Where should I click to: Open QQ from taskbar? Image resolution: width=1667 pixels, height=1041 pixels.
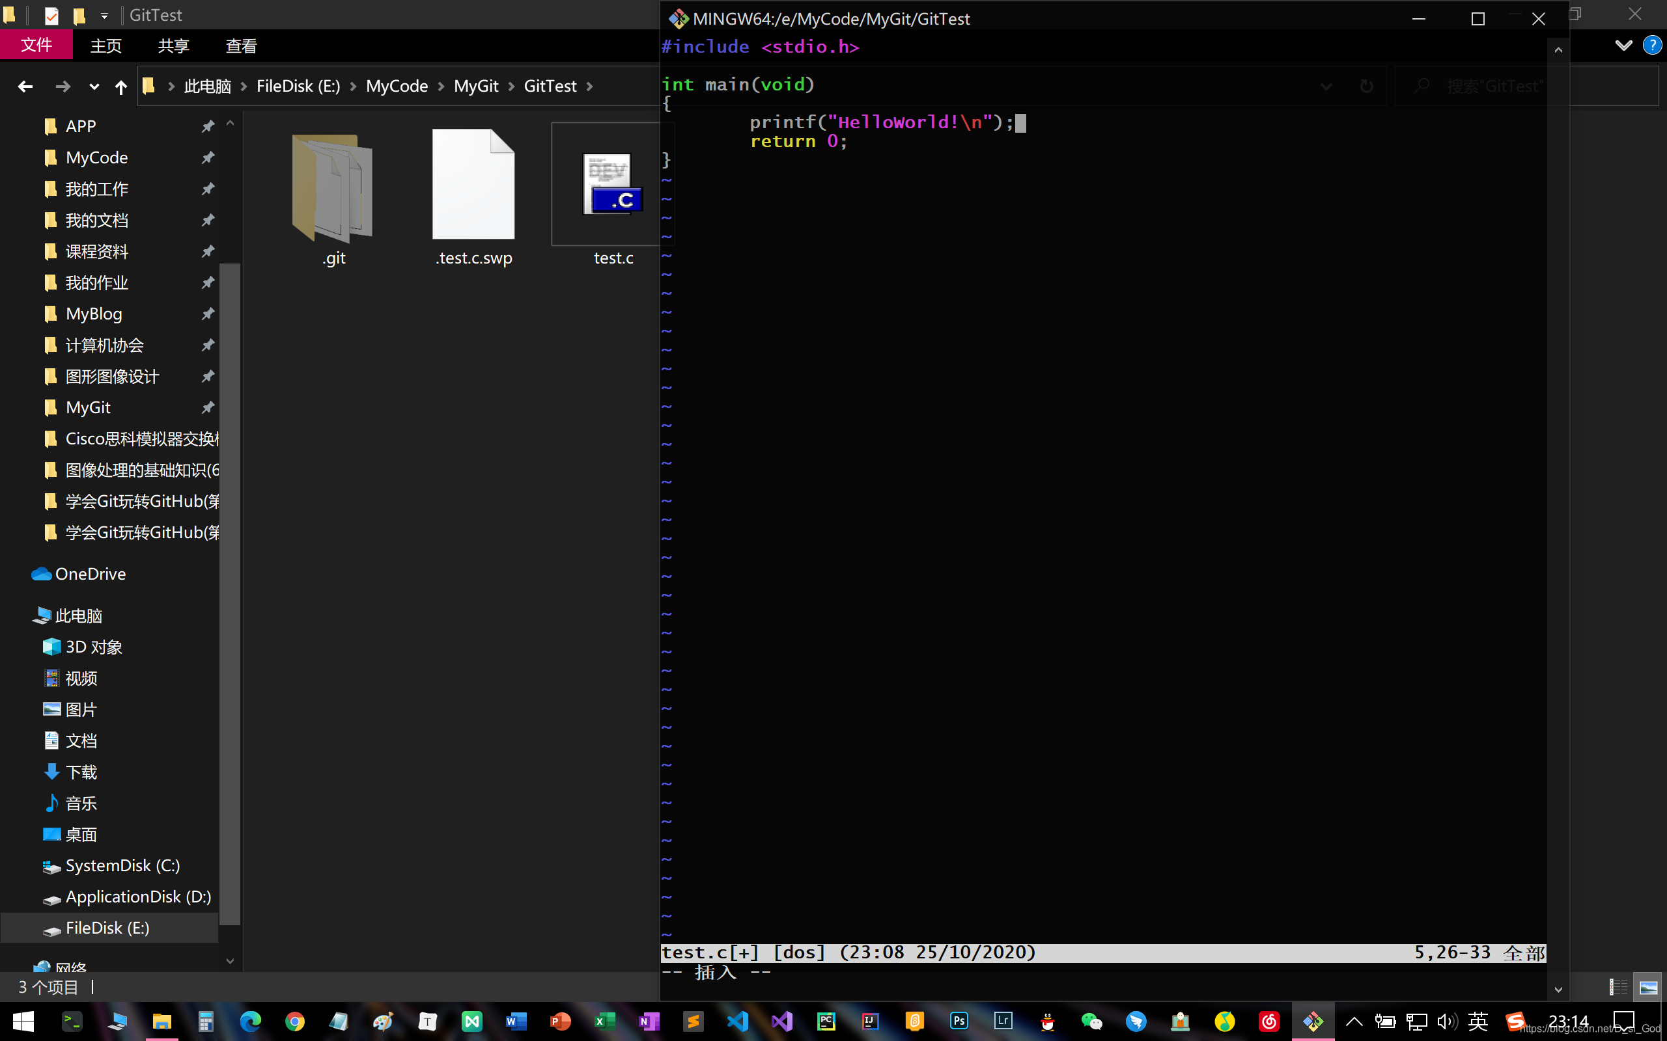(x=1048, y=1021)
